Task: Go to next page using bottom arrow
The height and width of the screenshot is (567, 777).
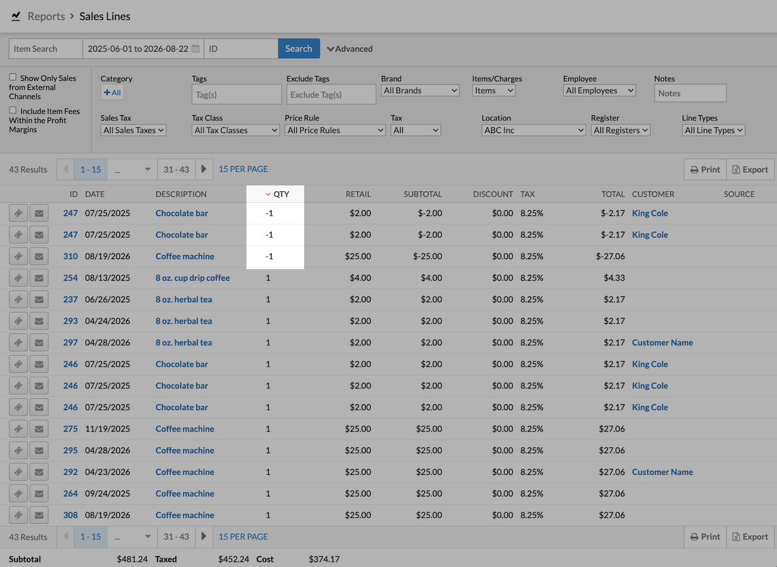Action: 204,536
